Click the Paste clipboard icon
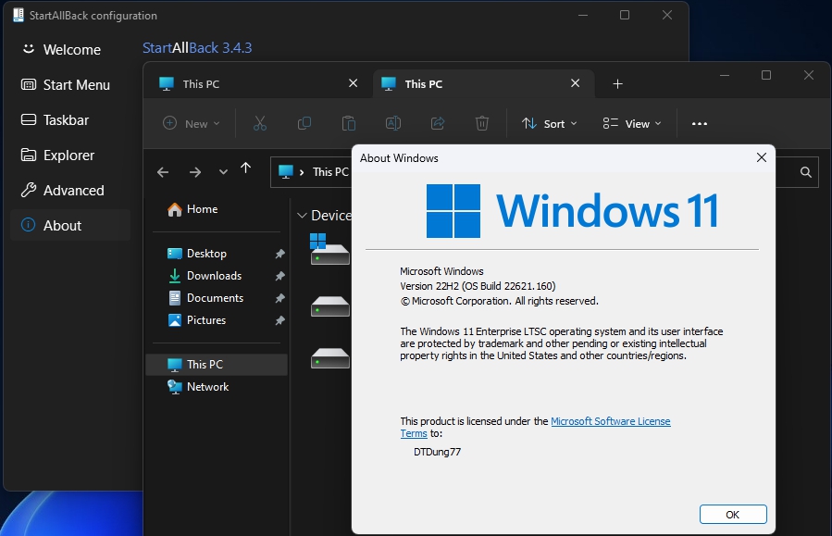 349,124
